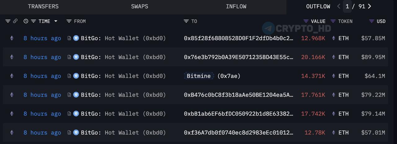Open the filter icon before FROM column
The height and width of the screenshot is (144, 397).
[x=69, y=21]
